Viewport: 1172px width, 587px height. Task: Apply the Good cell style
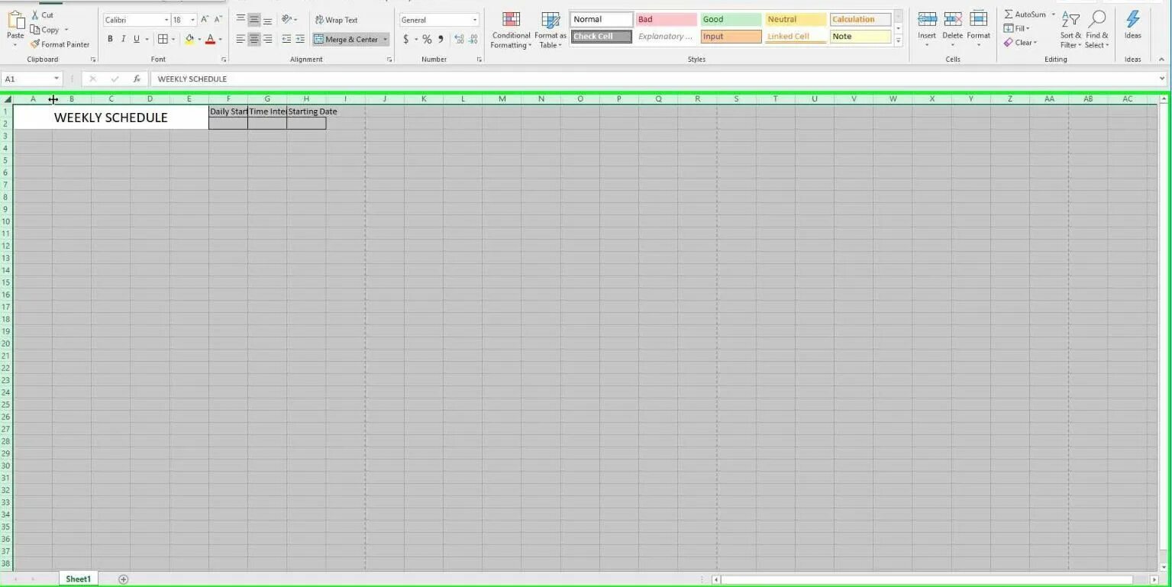click(731, 20)
